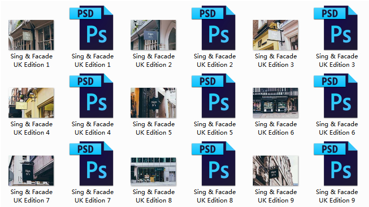Select the UK Edition 5 image preview thumbnail

click(x=153, y=103)
